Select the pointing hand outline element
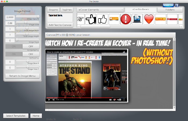The width and height of the screenshot is (188, 121). (80, 19)
